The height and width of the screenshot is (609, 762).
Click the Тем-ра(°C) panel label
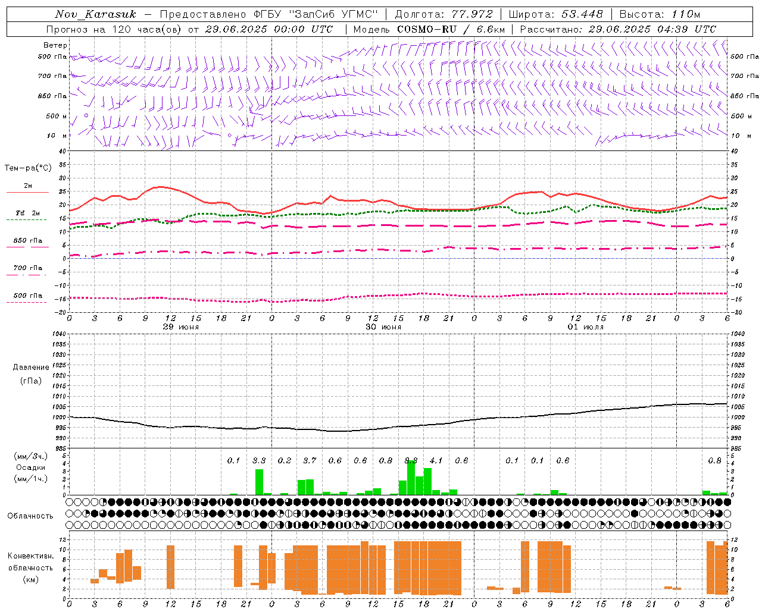click(28, 168)
